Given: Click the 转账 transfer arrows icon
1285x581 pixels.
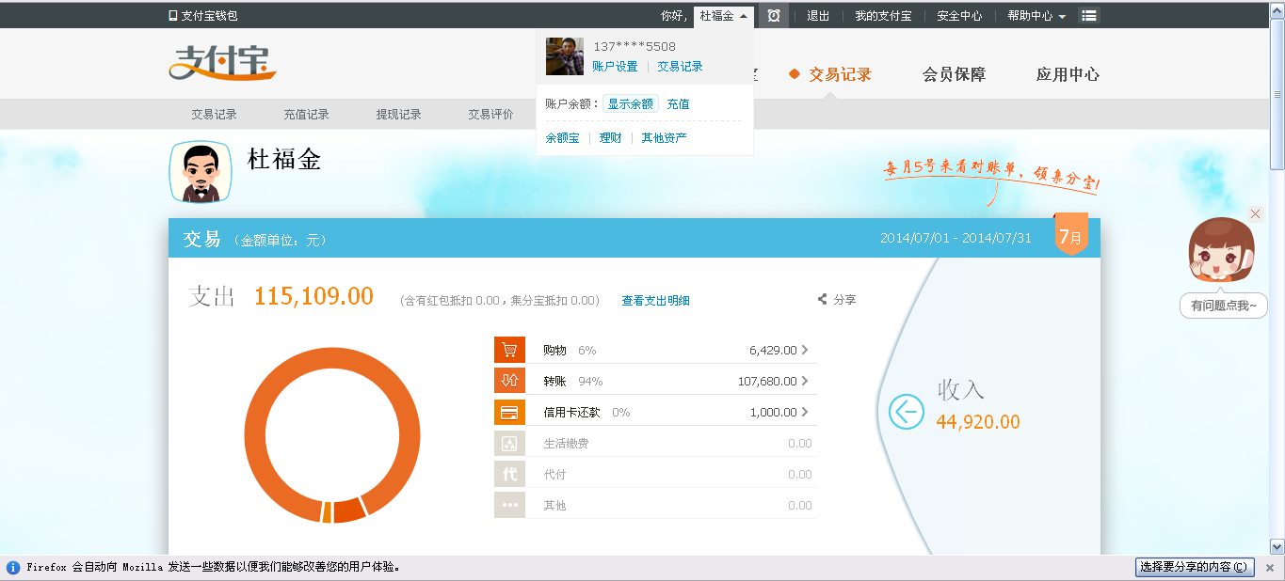Looking at the screenshot, I should pyautogui.click(x=509, y=381).
